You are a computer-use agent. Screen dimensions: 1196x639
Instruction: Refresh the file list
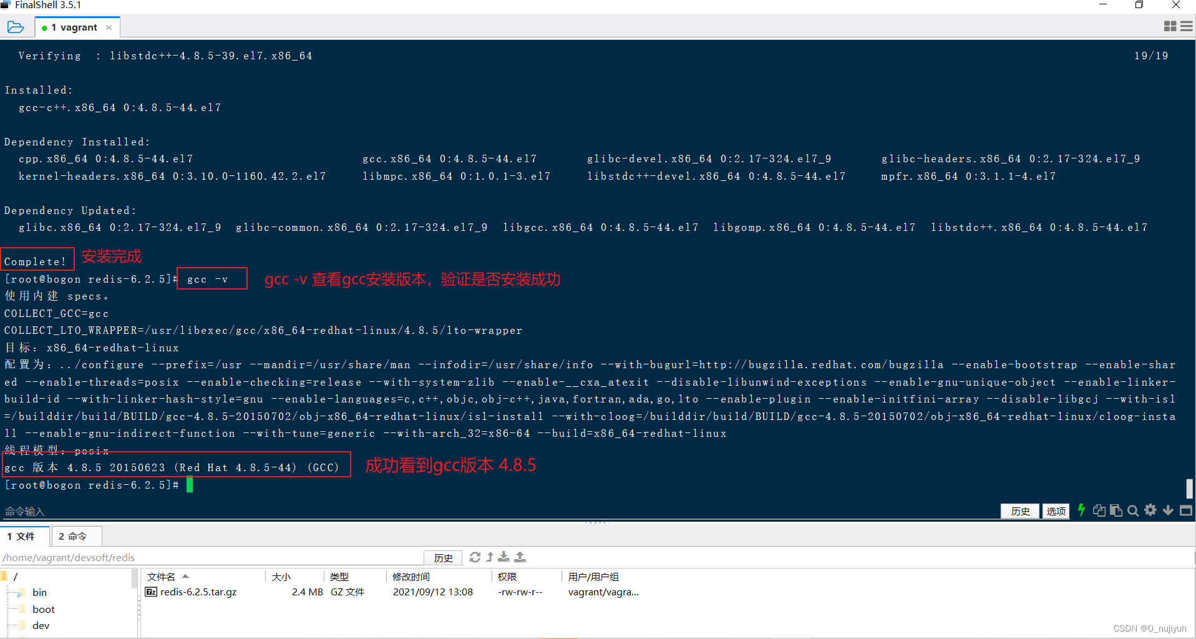click(475, 557)
